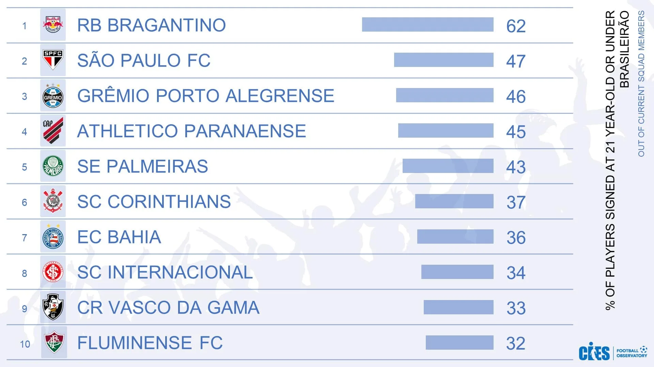Image resolution: width=654 pixels, height=367 pixels.
Task: Select the value 37 for Corinthians
Action: 516,203
